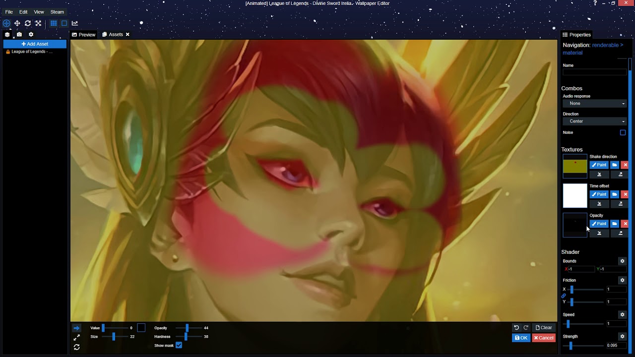This screenshot has height=357, width=635.
Task: Click the Name input field
Action: (595, 72)
